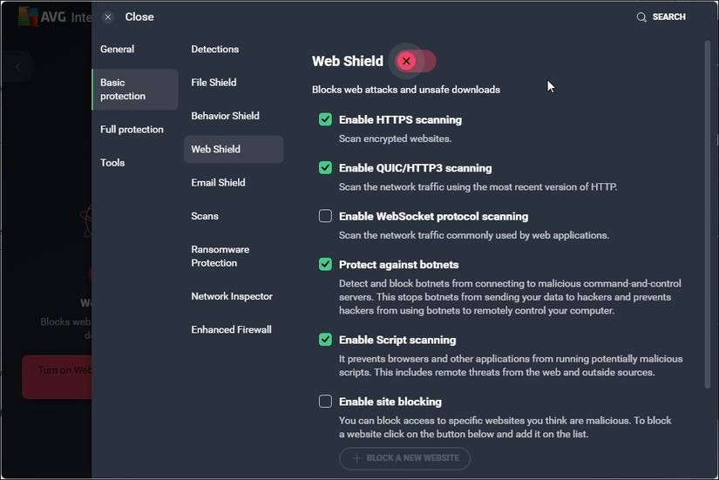
Task: Enable WebSocket protocol scanning checkbox
Action: coord(325,216)
